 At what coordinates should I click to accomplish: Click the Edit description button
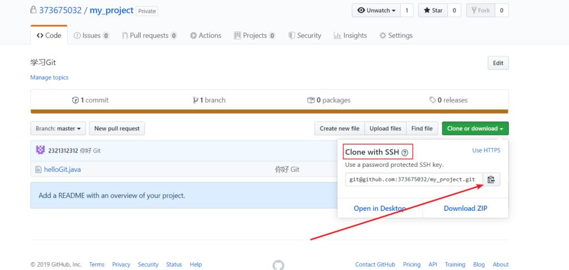point(498,63)
